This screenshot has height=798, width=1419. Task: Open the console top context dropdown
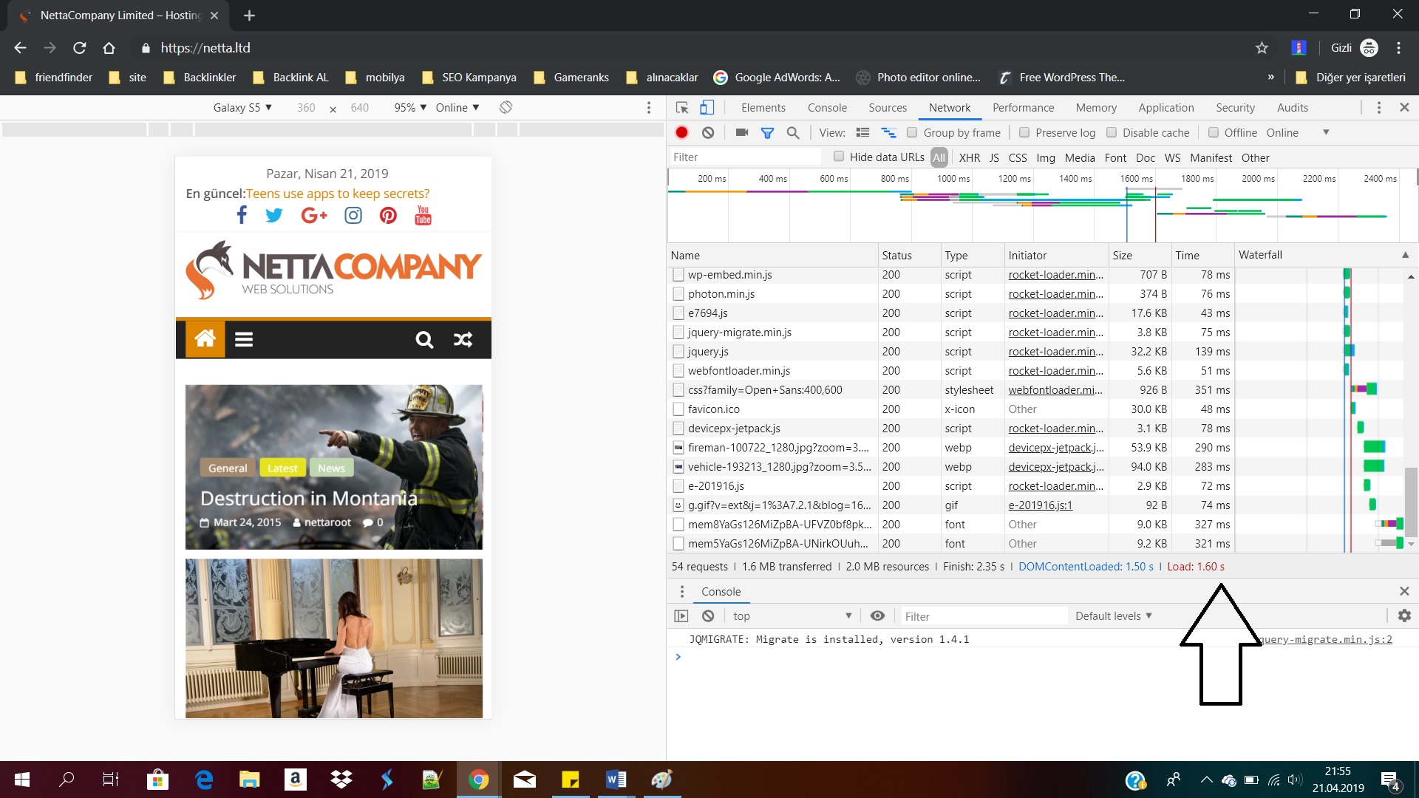coord(792,616)
